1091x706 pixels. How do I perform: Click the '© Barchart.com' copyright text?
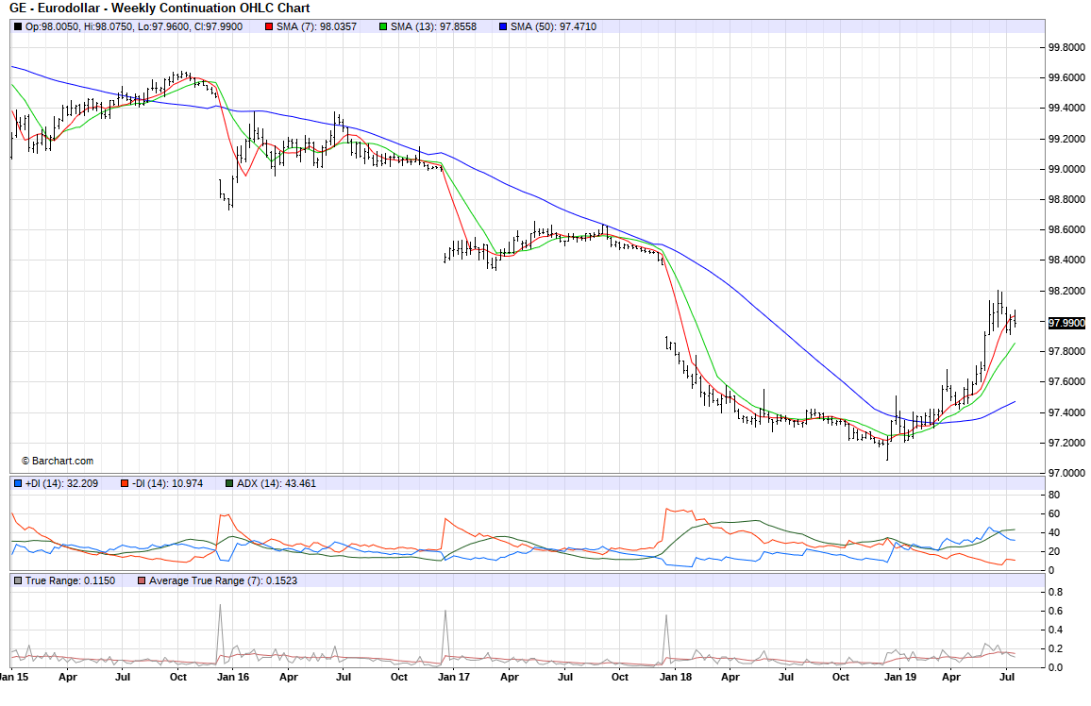coord(57,462)
